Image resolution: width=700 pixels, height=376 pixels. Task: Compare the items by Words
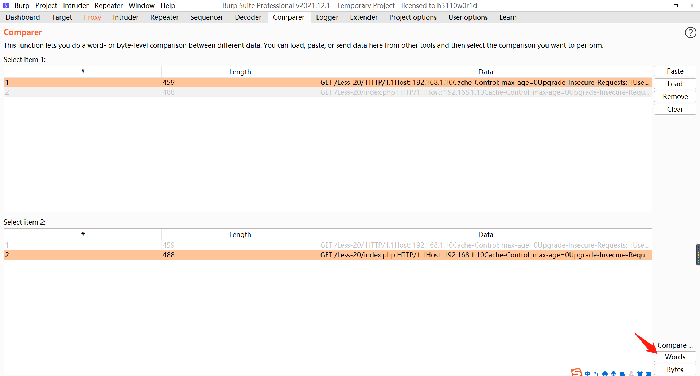(x=675, y=357)
